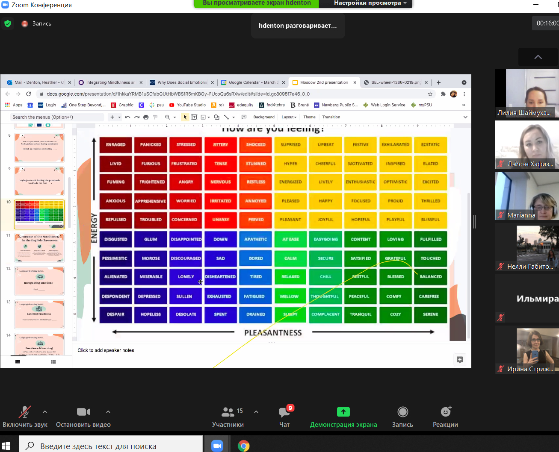Image resolution: width=559 pixels, height=452 pixels.
Task: Expand participants options arrow
Action: tap(256, 412)
